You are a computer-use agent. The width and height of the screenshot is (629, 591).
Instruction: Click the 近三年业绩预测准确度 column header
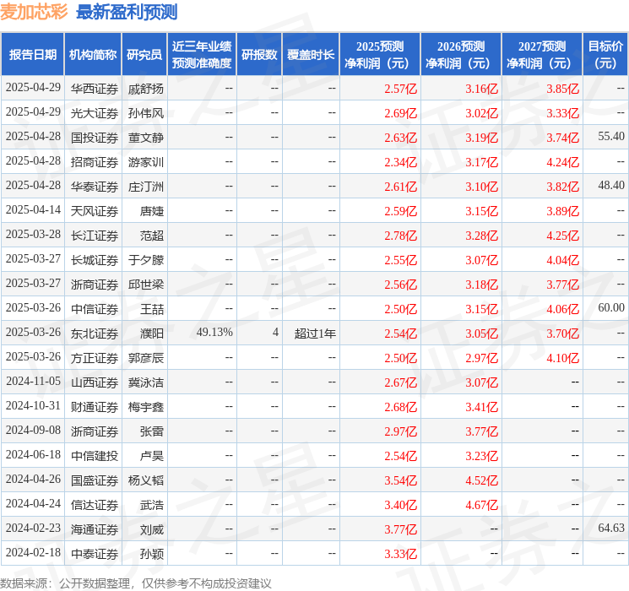click(x=202, y=54)
